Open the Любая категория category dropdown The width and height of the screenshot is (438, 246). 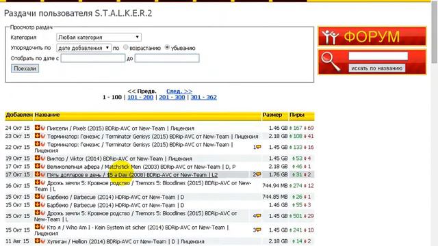coord(99,37)
